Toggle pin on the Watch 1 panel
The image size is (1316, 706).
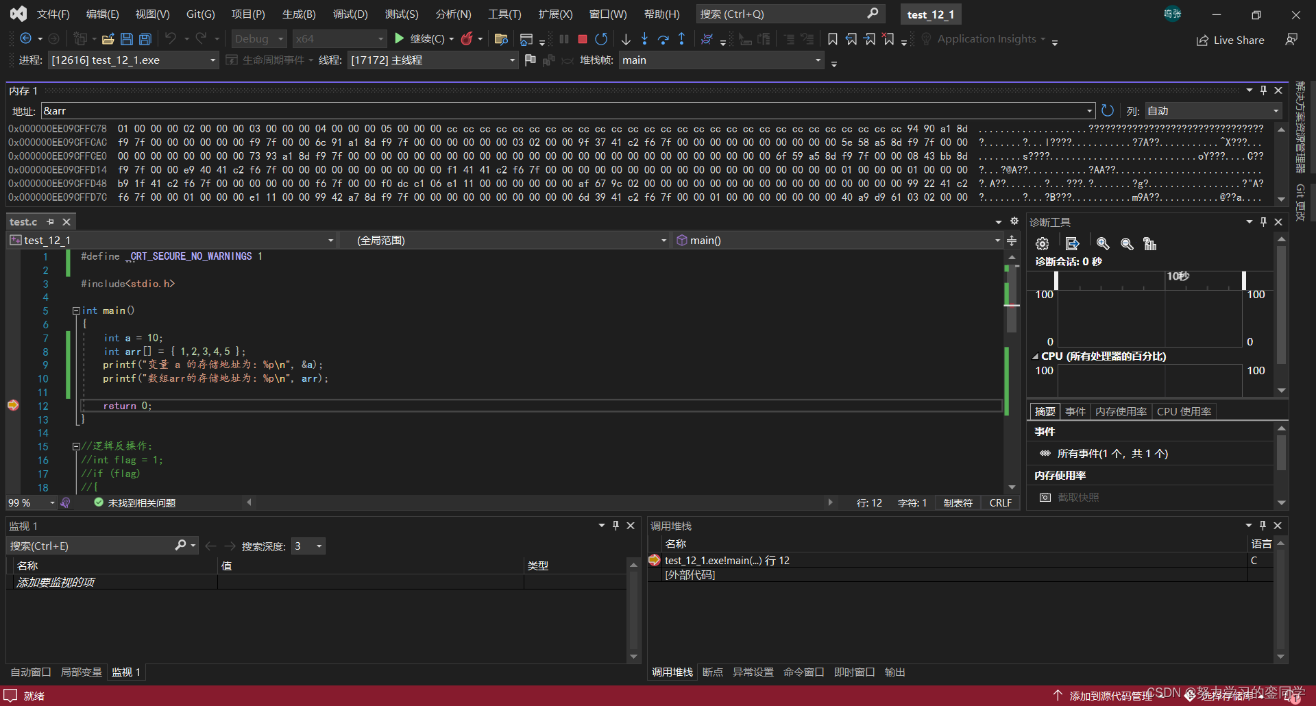point(616,526)
